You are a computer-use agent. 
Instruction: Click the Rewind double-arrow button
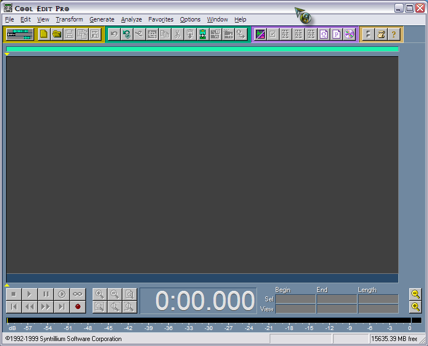coord(29,307)
